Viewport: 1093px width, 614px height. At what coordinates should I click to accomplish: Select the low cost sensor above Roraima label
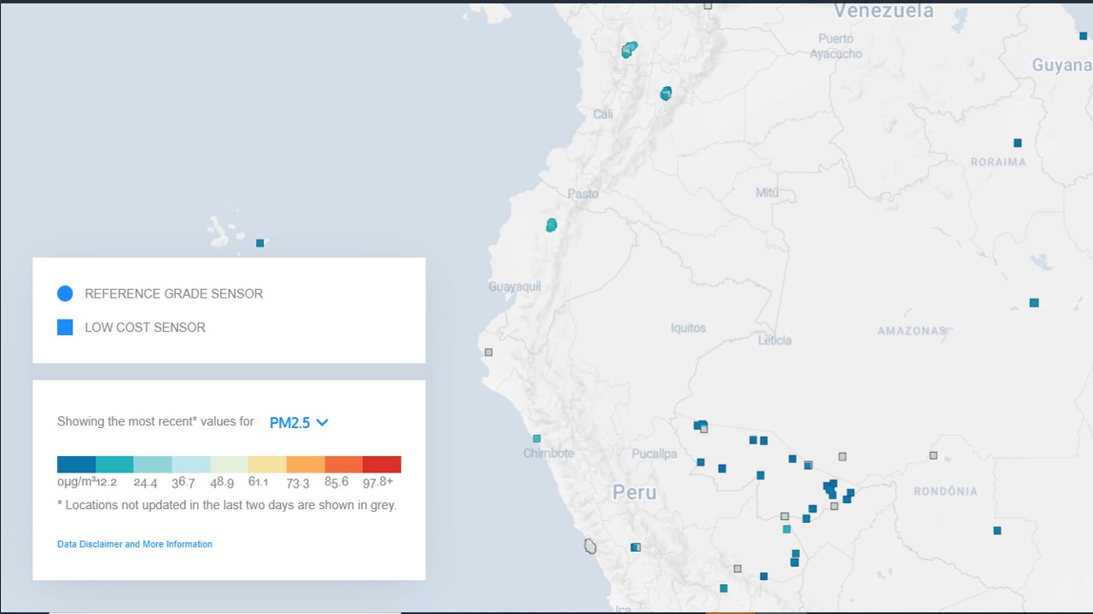coord(1018,143)
